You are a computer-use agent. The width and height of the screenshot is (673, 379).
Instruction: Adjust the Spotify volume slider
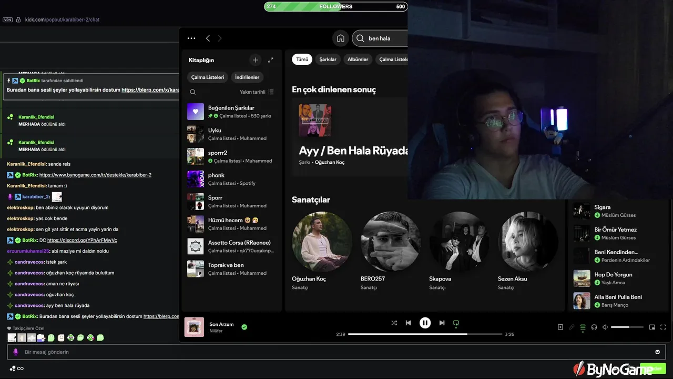pyautogui.click(x=627, y=327)
